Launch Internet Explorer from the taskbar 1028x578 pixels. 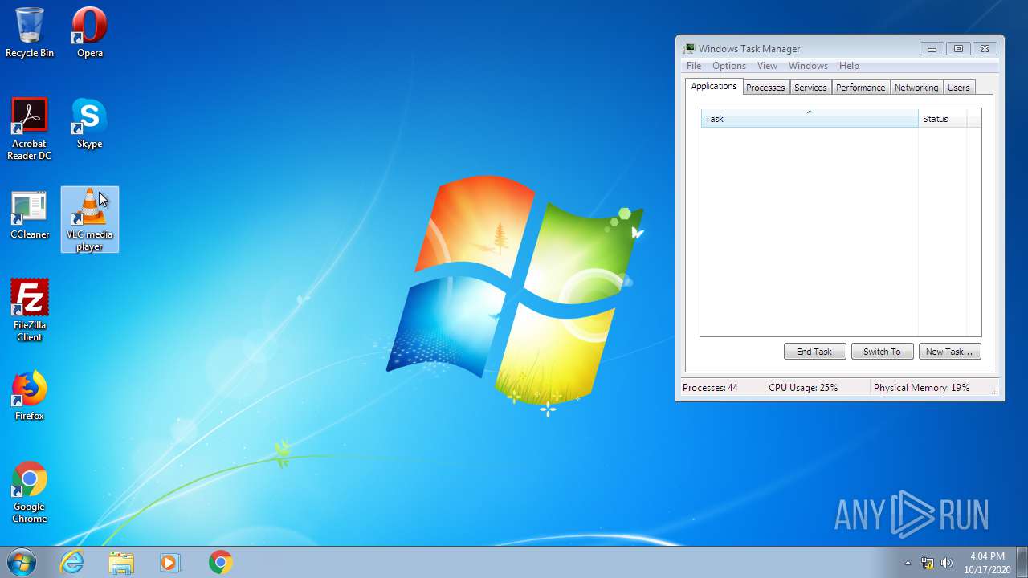[x=72, y=562]
